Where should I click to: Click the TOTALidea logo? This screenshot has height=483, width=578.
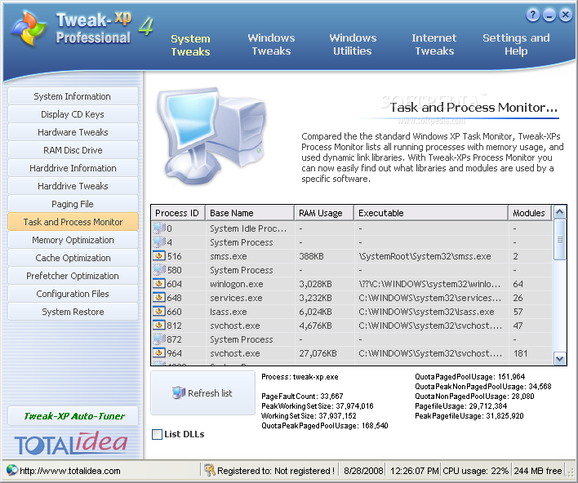tap(71, 444)
